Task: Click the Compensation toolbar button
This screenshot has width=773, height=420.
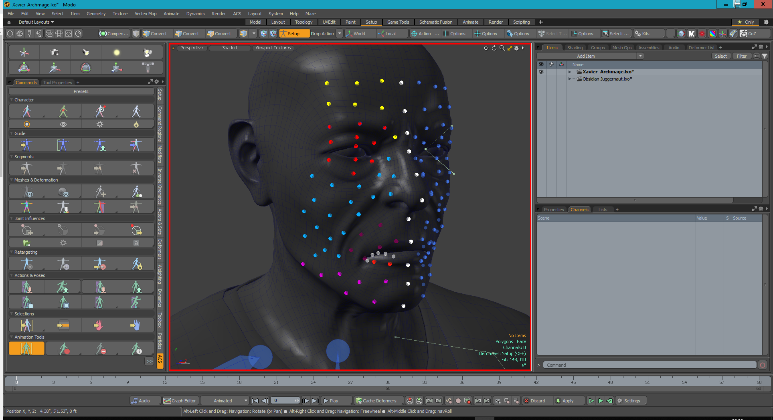Action: (x=114, y=34)
